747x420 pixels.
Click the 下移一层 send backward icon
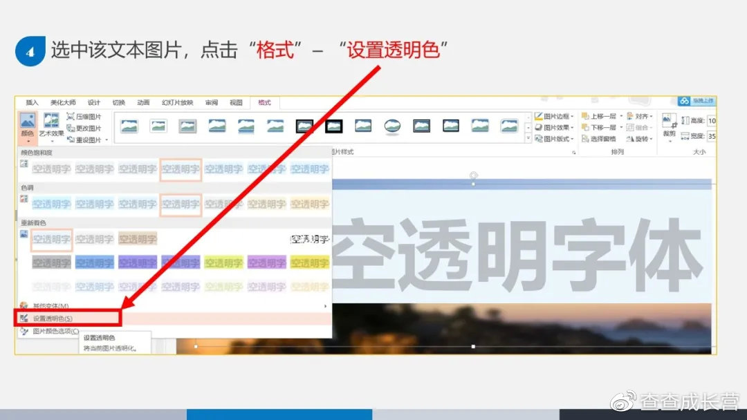click(586, 128)
